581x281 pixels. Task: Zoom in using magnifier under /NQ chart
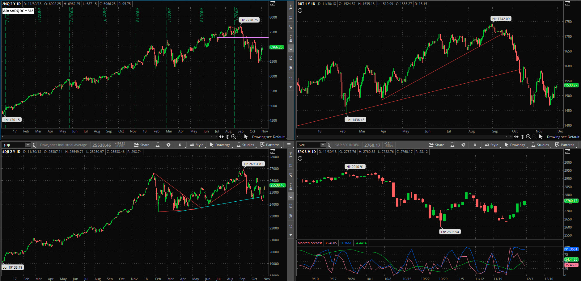click(234, 137)
